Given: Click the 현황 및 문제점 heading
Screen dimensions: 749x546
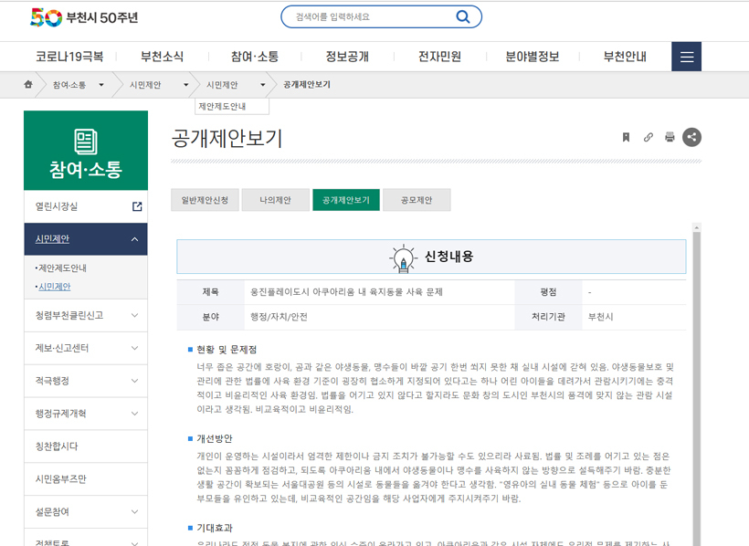Looking at the screenshot, I should [x=227, y=350].
